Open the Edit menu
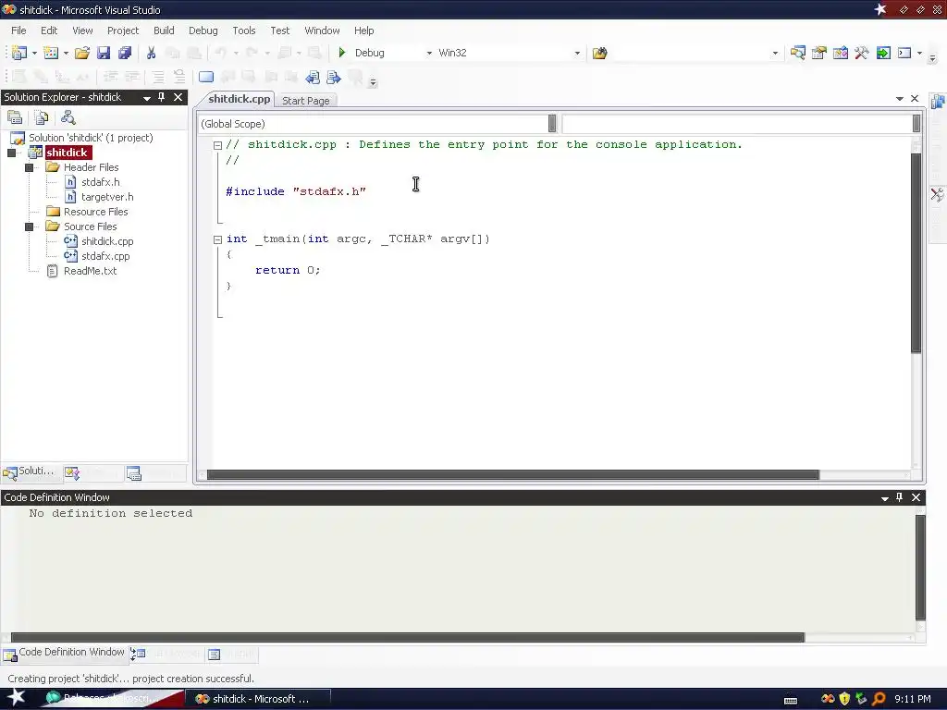Image resolution: width=947 pixels, height=710 pixels. (49, 31)
